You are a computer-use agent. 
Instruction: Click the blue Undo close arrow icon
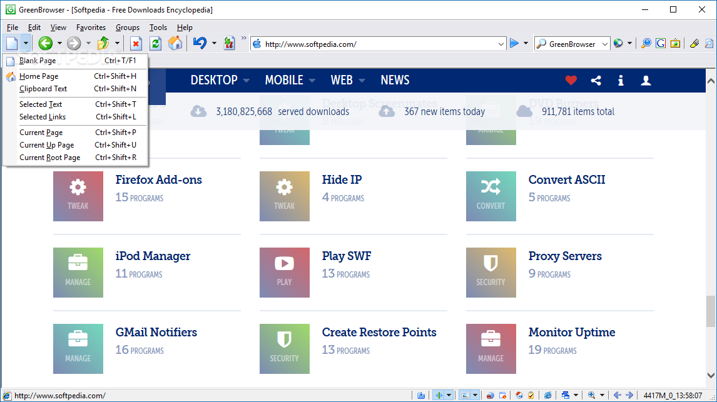click(200, 44)
